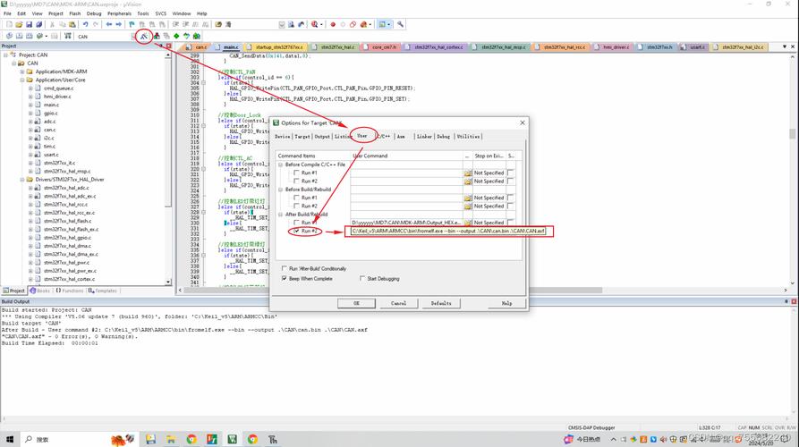The width and height of the screenshot is (799, 447).
Task: Click the Defaults button
Action: tap(441, 303)
